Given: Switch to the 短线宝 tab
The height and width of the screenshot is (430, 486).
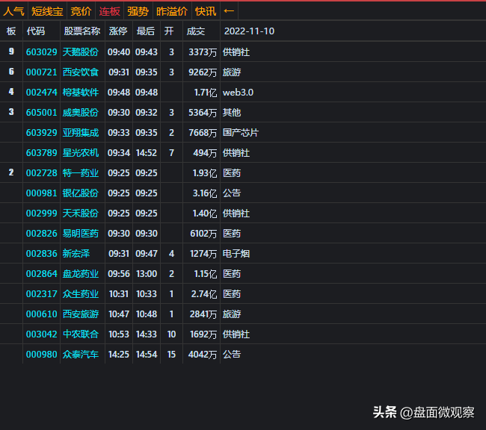Looking at the screenshot, I should click(47, 11).
